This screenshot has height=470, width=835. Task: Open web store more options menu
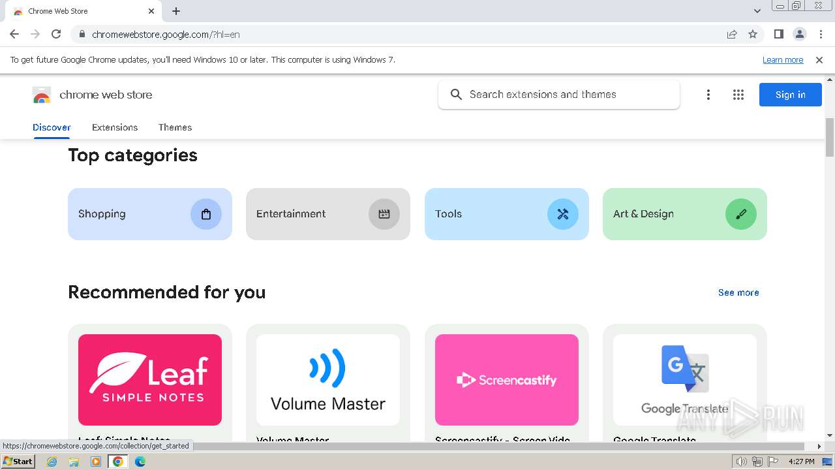(x=708, y=95)
